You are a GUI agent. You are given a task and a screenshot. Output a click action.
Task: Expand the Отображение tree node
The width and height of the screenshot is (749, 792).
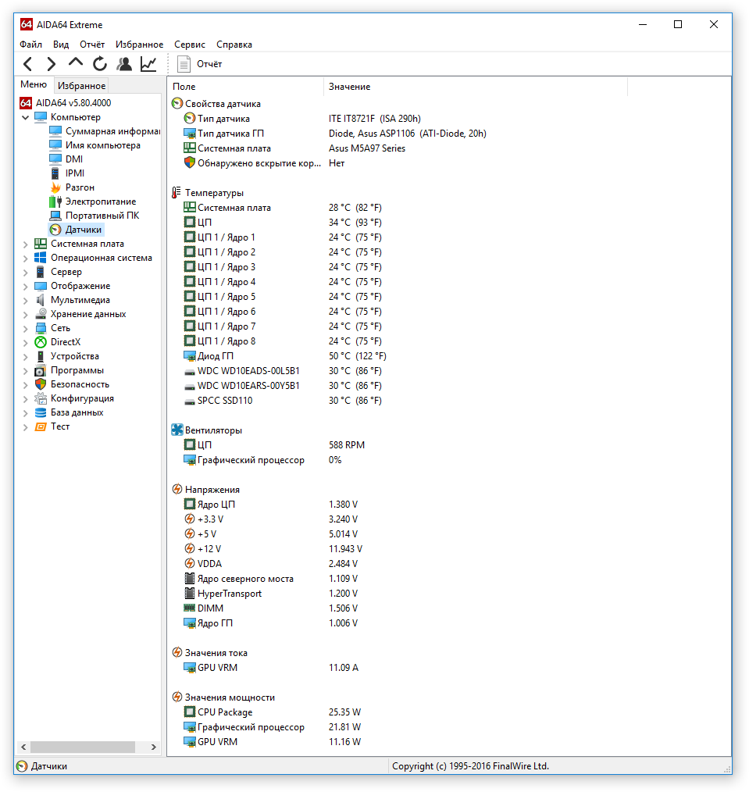pyautogui.click(x=25, y=287)
